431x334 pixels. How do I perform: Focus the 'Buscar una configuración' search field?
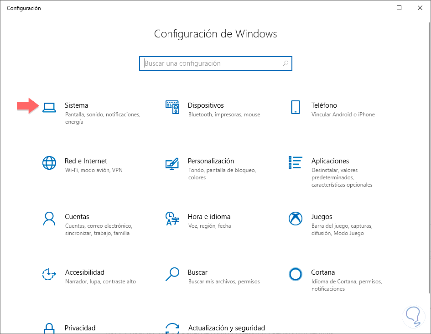click(215, 63)
